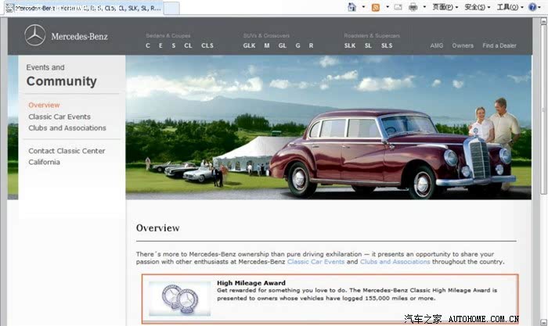The image size is (548, 326).
Task: Select Overview in the sidebar
Action: tap(44, 105)
